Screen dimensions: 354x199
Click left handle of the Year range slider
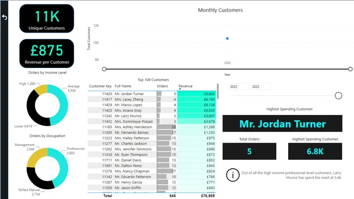[x=104, y=69]
